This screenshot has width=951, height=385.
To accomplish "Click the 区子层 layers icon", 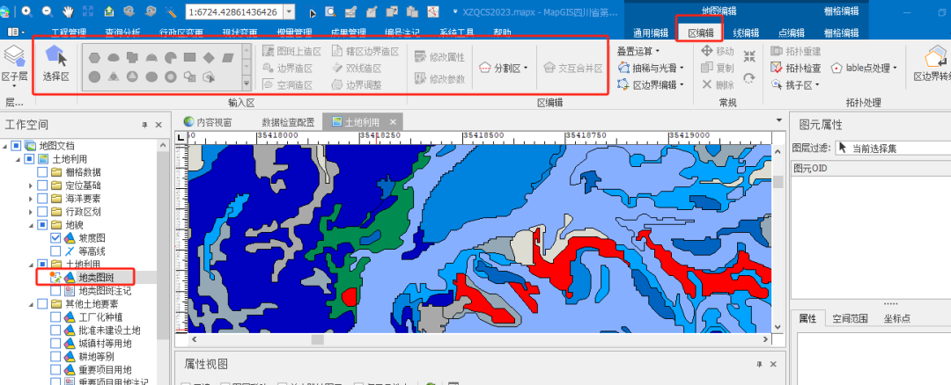I will (x=14, y=62).
